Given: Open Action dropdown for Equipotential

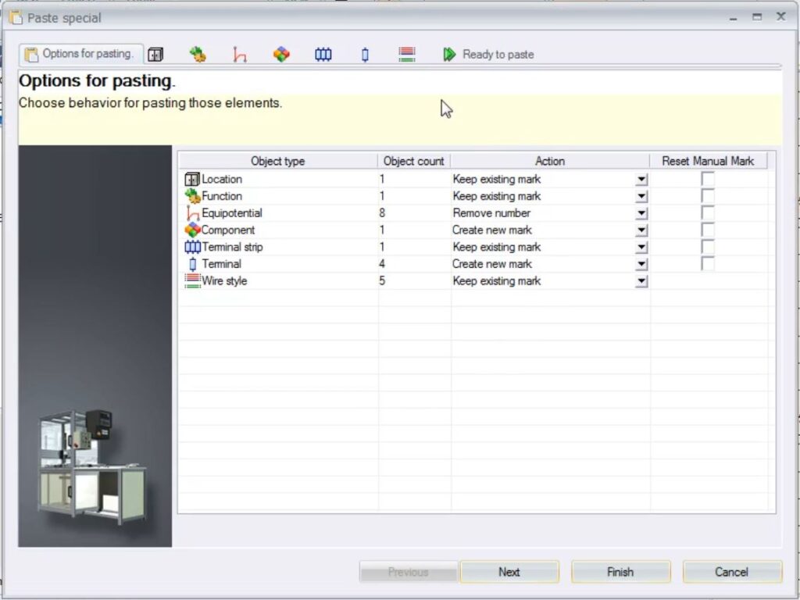Looking at the screenshot, I should pos(642,213).
